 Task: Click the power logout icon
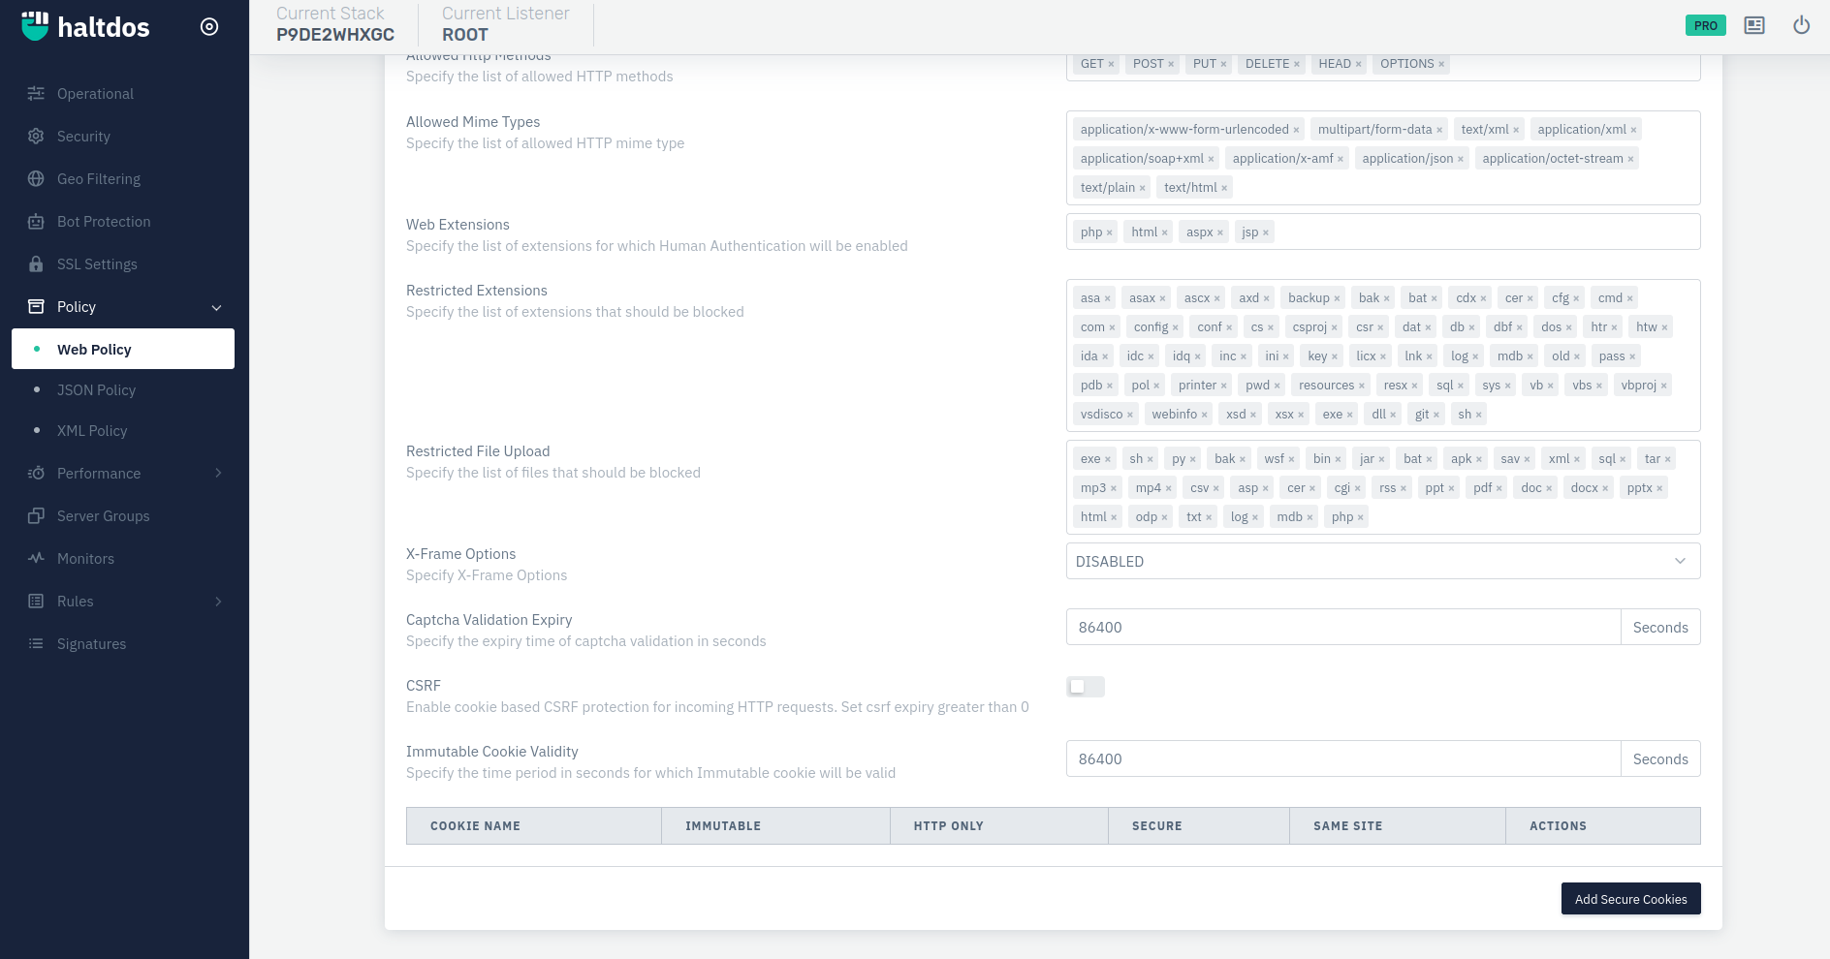click(x=1802, y=26)
